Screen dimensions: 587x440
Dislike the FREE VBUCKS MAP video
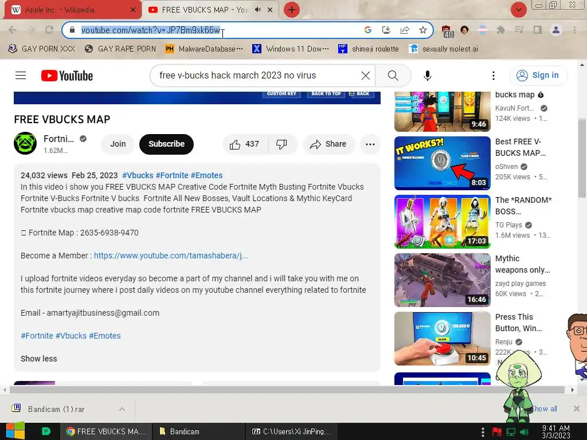click(x=281, y=144)
